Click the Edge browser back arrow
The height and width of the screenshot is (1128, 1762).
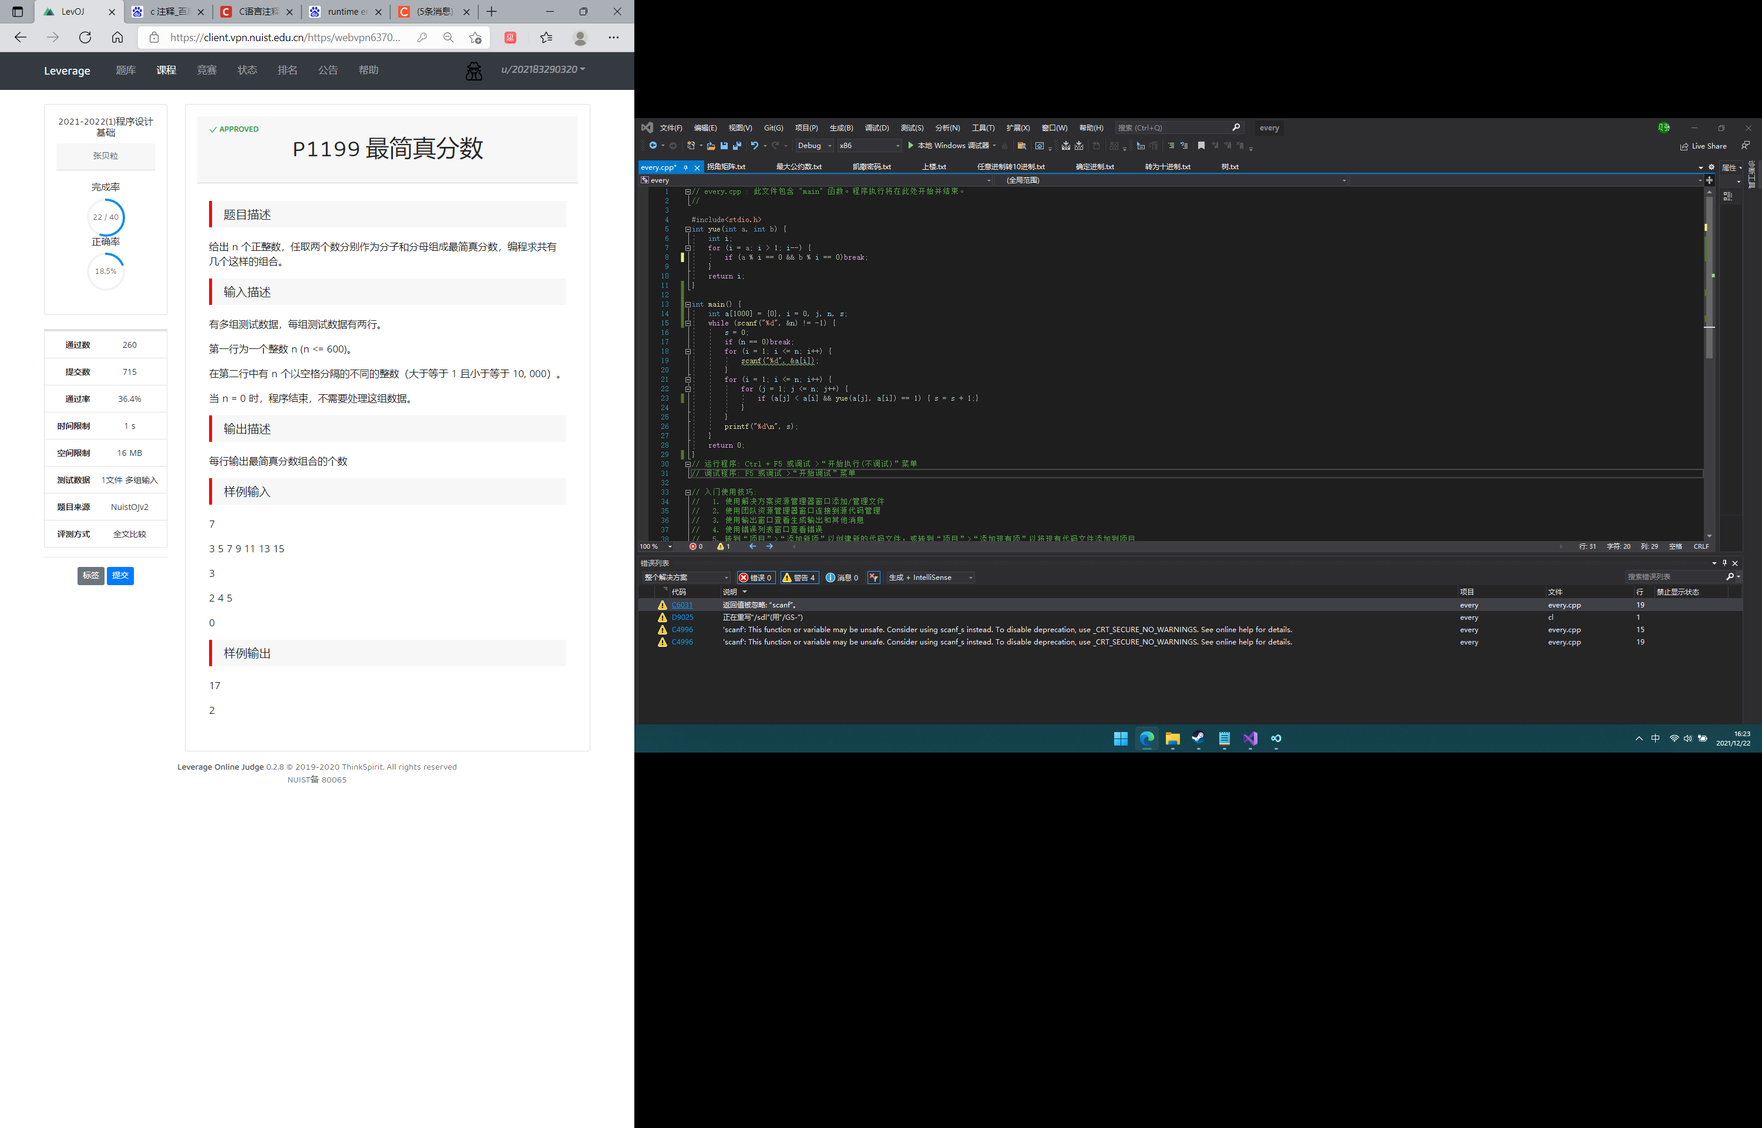[x=21, y=38]
